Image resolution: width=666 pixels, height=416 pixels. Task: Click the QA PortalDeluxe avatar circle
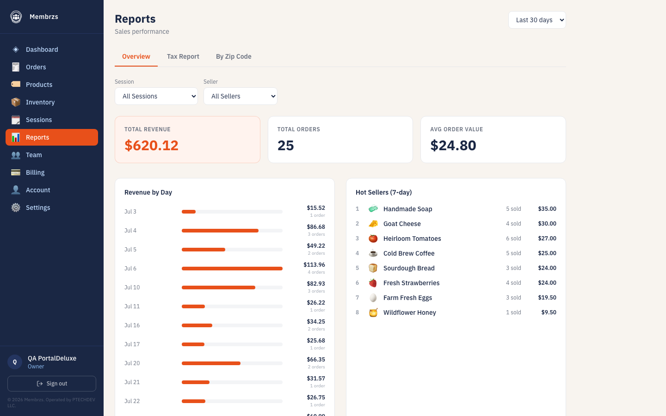coord(15,362)
